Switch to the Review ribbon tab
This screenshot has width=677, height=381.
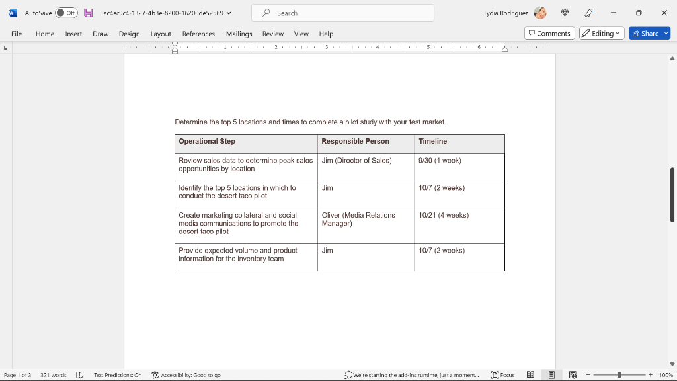272,34
